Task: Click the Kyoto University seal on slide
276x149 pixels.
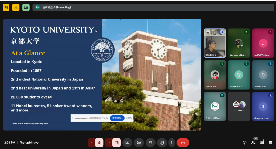Action: coord(103,50)
